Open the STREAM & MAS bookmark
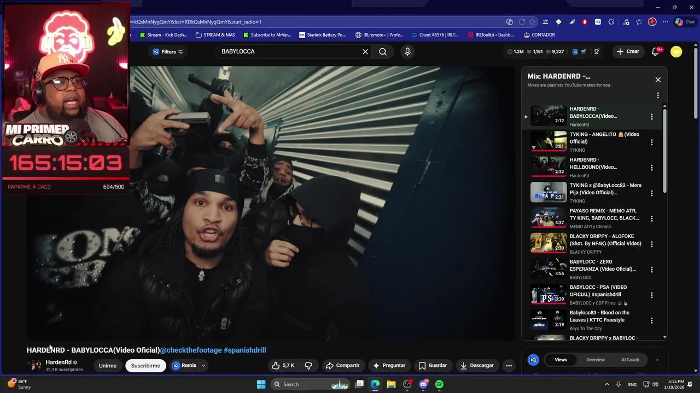This screenshot has height=393, width=700. 214,35
